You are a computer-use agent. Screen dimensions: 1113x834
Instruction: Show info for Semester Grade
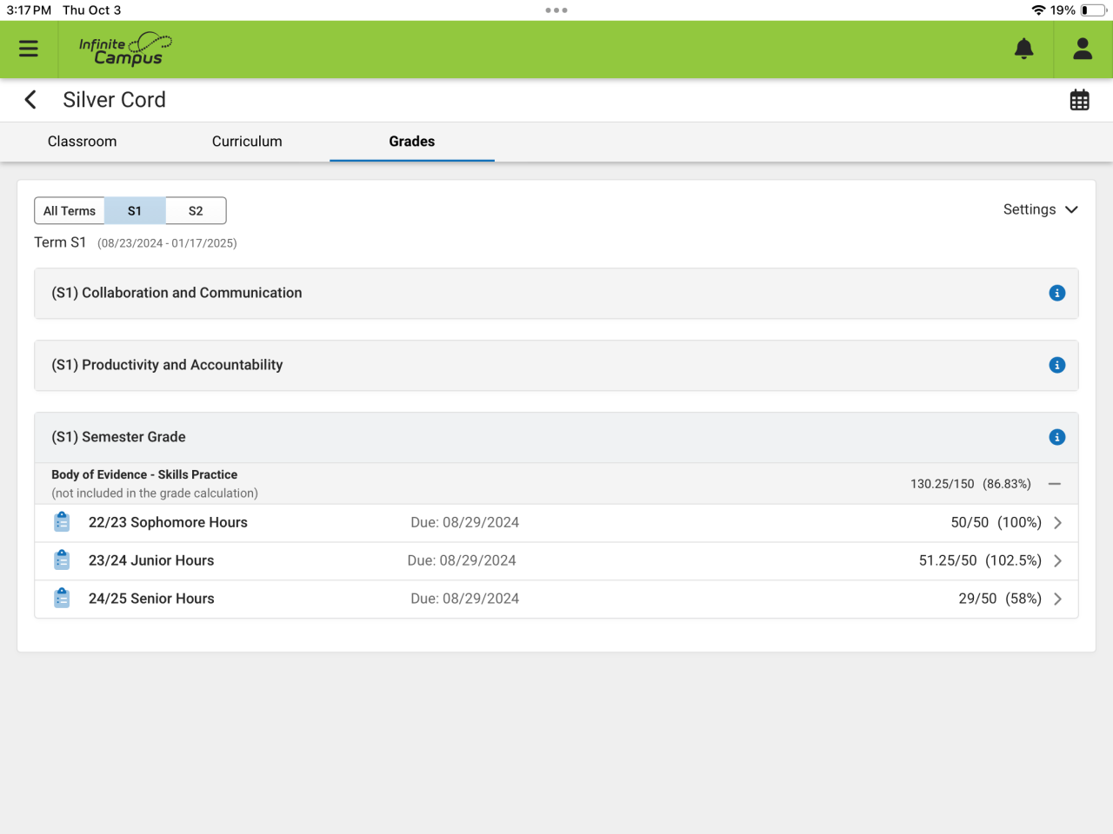[1057, 438]
